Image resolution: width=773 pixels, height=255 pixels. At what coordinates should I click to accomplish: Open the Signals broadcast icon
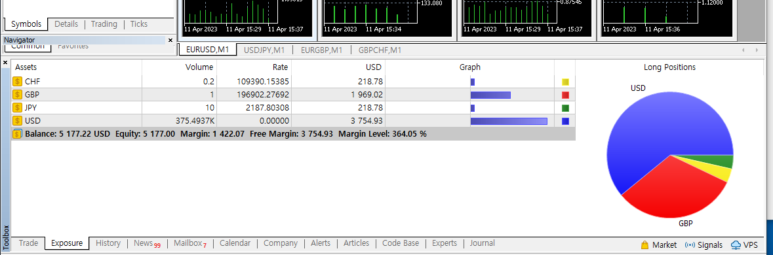point(690,245)
